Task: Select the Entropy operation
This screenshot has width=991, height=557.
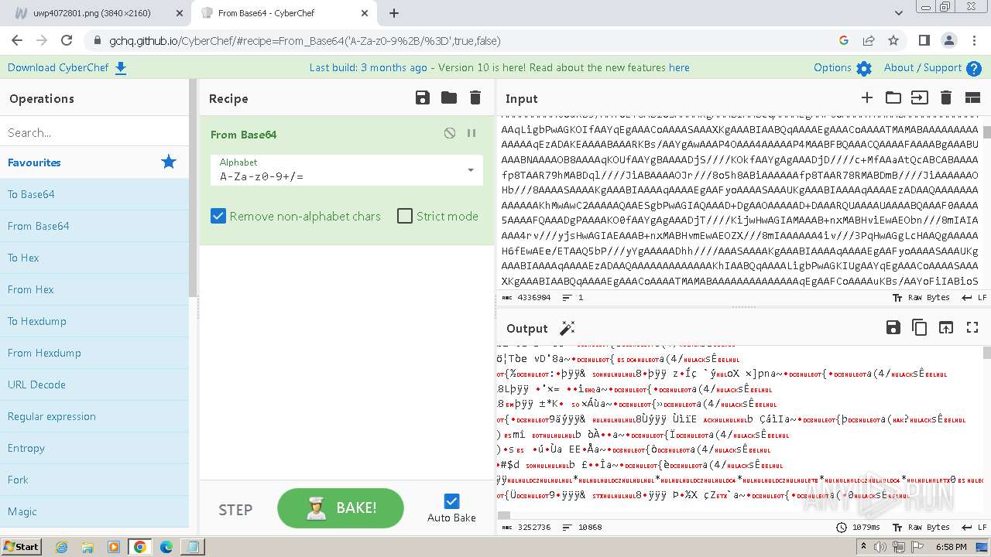Action: (x=94, y=448)
